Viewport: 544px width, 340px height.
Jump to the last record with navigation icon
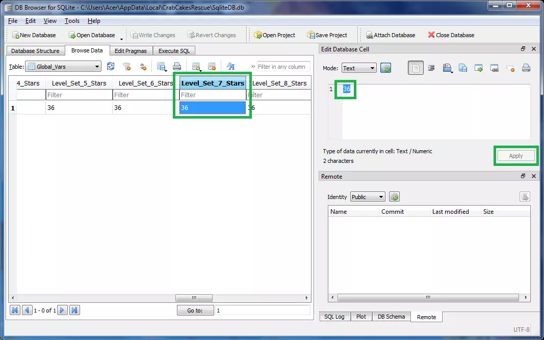(x=74, y=310)
